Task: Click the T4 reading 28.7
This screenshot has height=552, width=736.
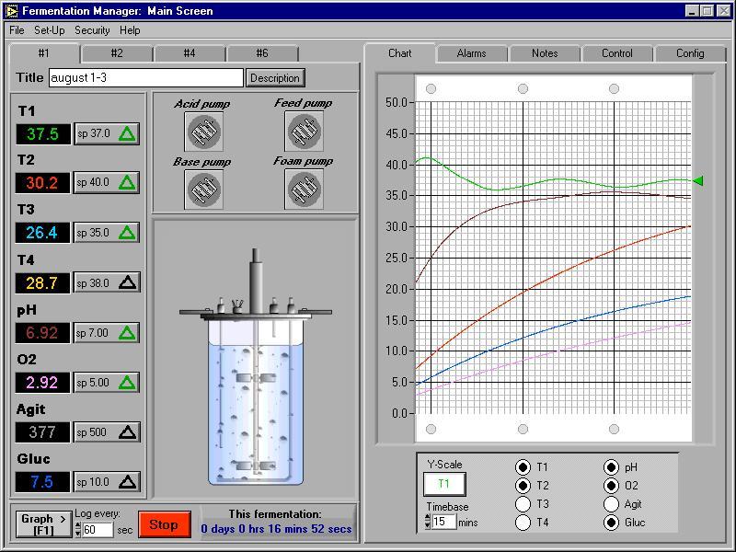Action: (x=42, y=283)
